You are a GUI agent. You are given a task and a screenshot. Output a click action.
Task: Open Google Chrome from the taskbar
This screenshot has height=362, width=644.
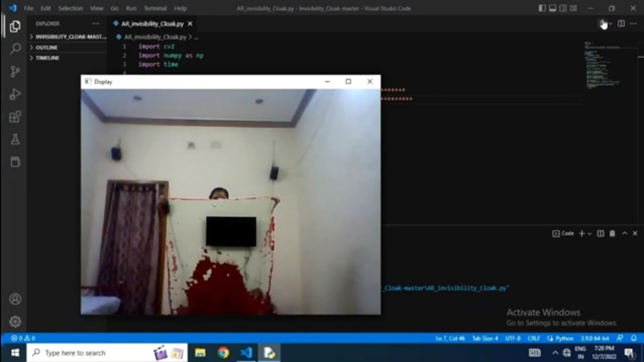pos(223,352)
